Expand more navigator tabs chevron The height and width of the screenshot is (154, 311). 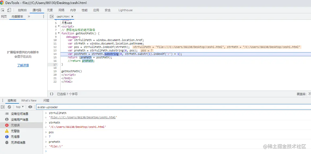tap(29, 17)
